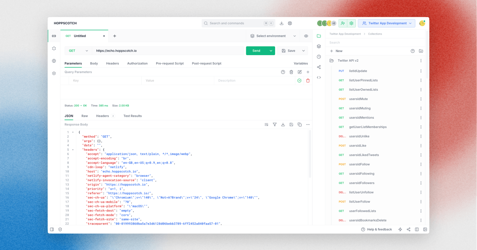Image resolution: width=477 pixels, height=250 pixels.
Task: Click the Generate code icon
Action: tap(319, 78)
